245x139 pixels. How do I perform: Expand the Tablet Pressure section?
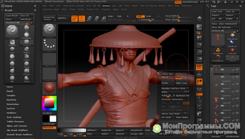15,121
